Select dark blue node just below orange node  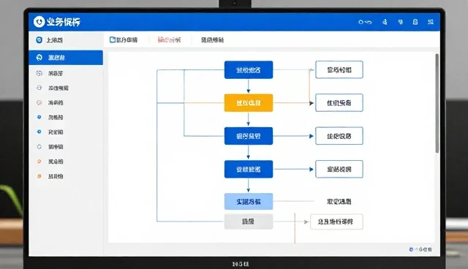point(249,136)
